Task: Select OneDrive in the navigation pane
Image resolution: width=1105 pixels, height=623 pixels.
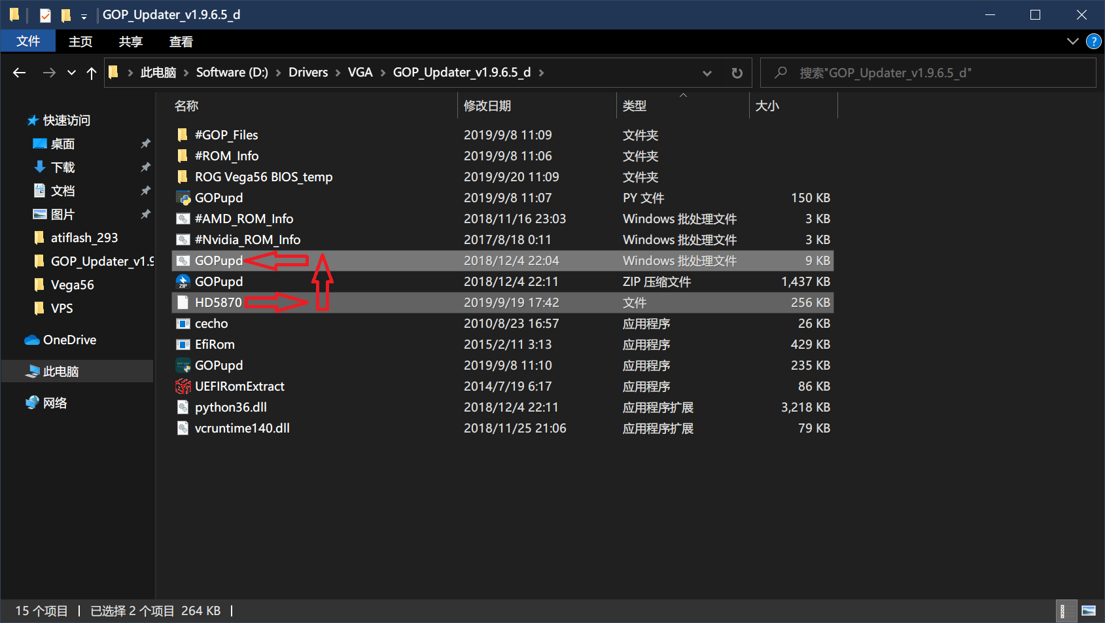Action: coord(69,340)
